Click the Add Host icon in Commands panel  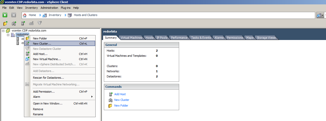[x=111, y=94]
